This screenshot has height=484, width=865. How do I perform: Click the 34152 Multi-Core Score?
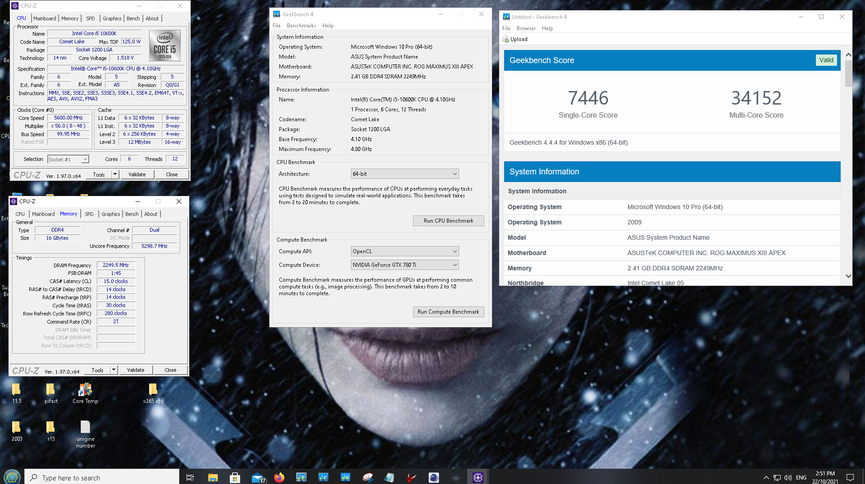pos(756,98)
